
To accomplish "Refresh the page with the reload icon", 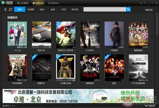I will tap(10, 10).
